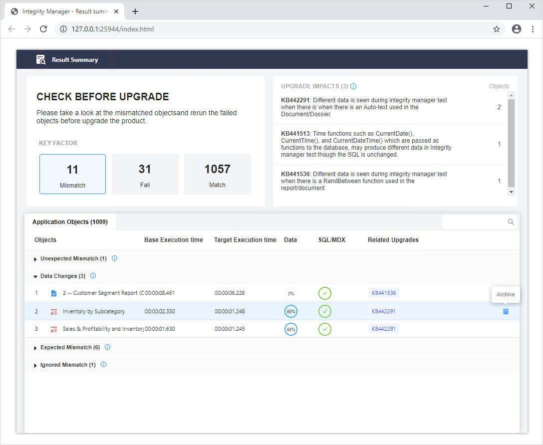Image resolution: width=543 pixels, height=445 pixels.
Task: Select the Application Objects tab
Action: point(70,222)
